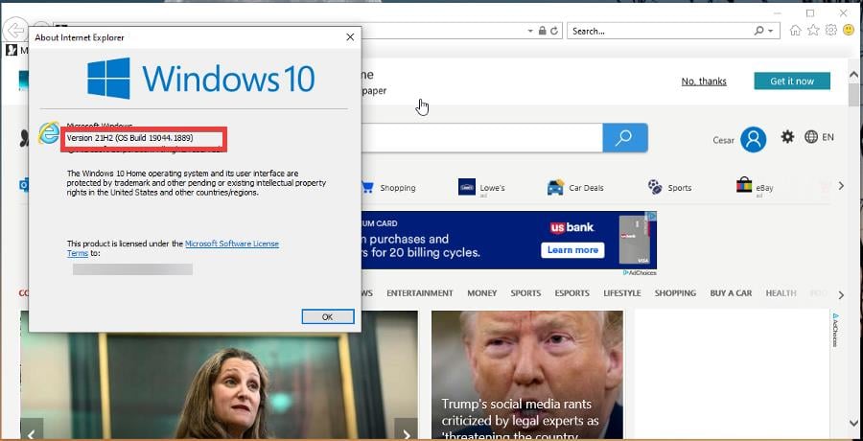The width and height of the screenshot is (863, 441).
Task: Click the Windows 10 logo in dialog
Action: pyautogui.click(x=201, y=79)
